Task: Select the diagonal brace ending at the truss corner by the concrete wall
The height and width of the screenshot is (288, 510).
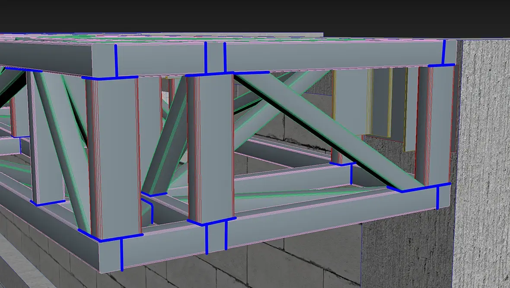Action: (x=328, y=131)
